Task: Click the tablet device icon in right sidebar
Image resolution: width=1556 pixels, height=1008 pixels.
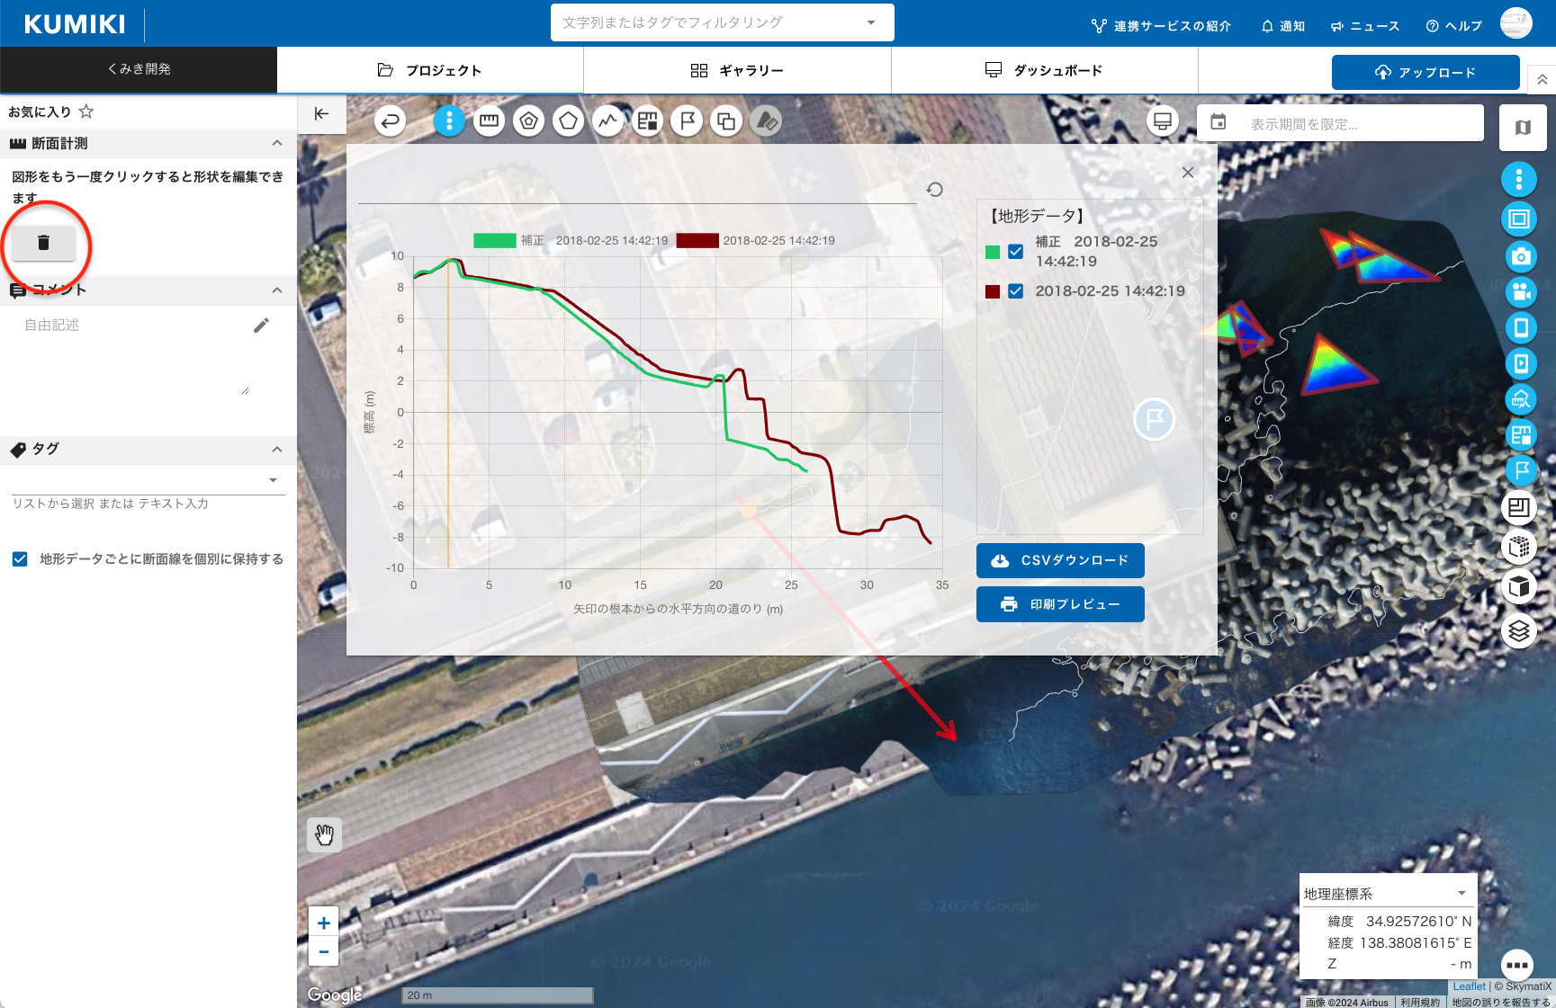Action: [1521, 327]
